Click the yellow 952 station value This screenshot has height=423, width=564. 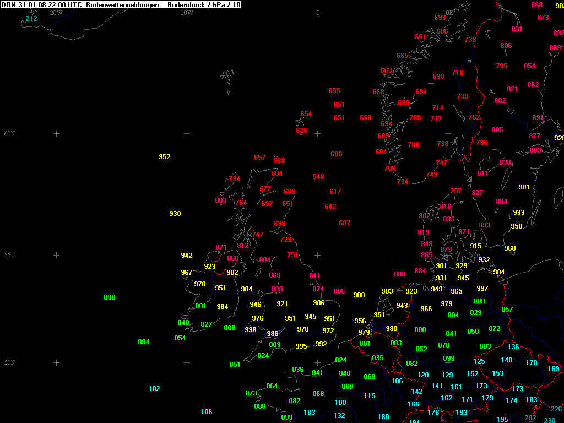click(165, 157)
